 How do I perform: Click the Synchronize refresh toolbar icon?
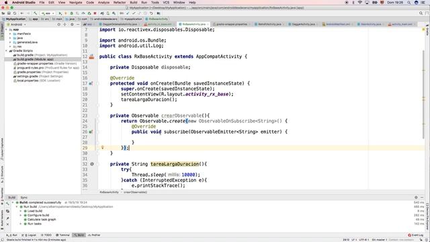[x=15, y=13]
